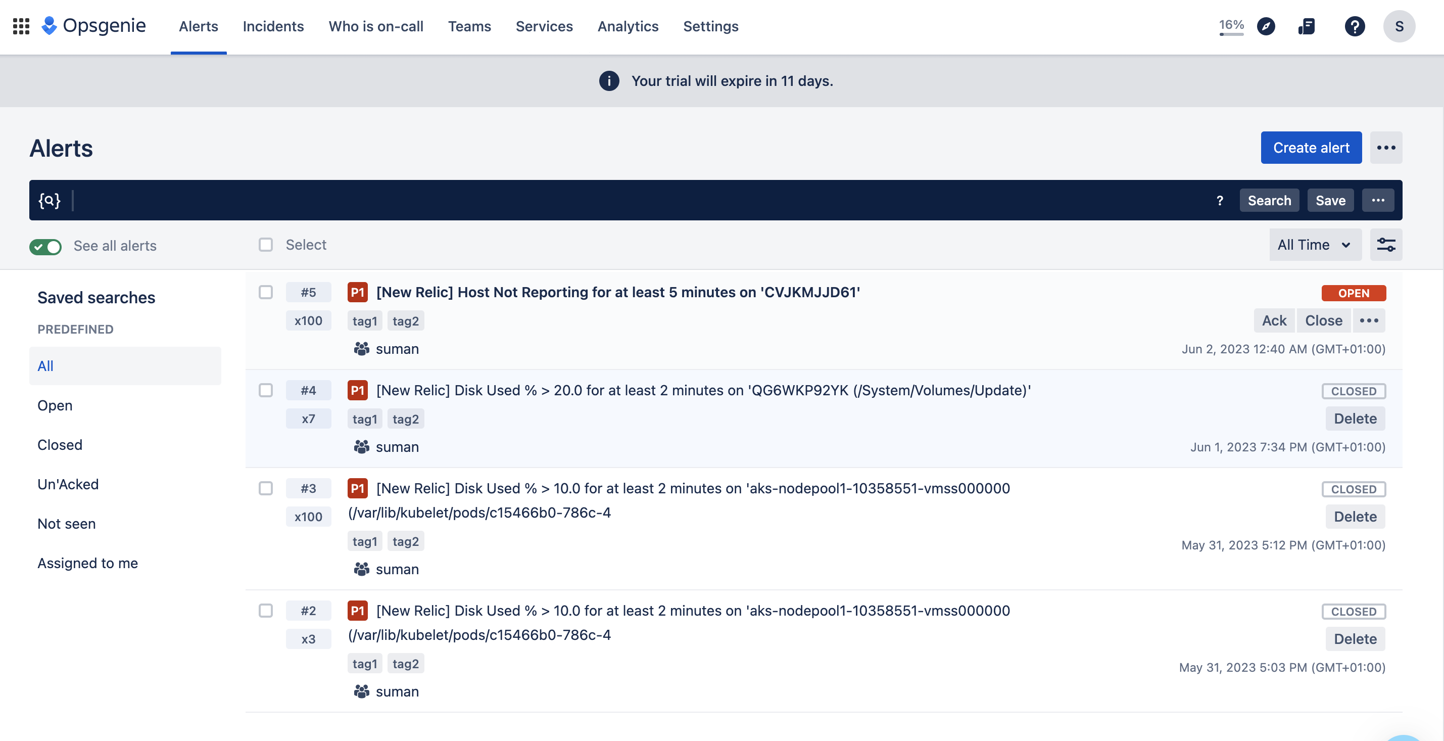Open the Analytics tab
Screen dimensions: 1444x741
click(x=628, y=26)
